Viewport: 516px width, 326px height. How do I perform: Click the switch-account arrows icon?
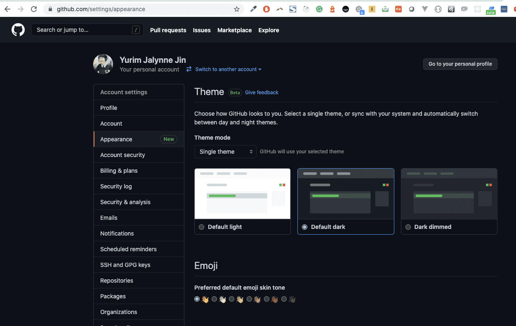click(x=189, y=69)
